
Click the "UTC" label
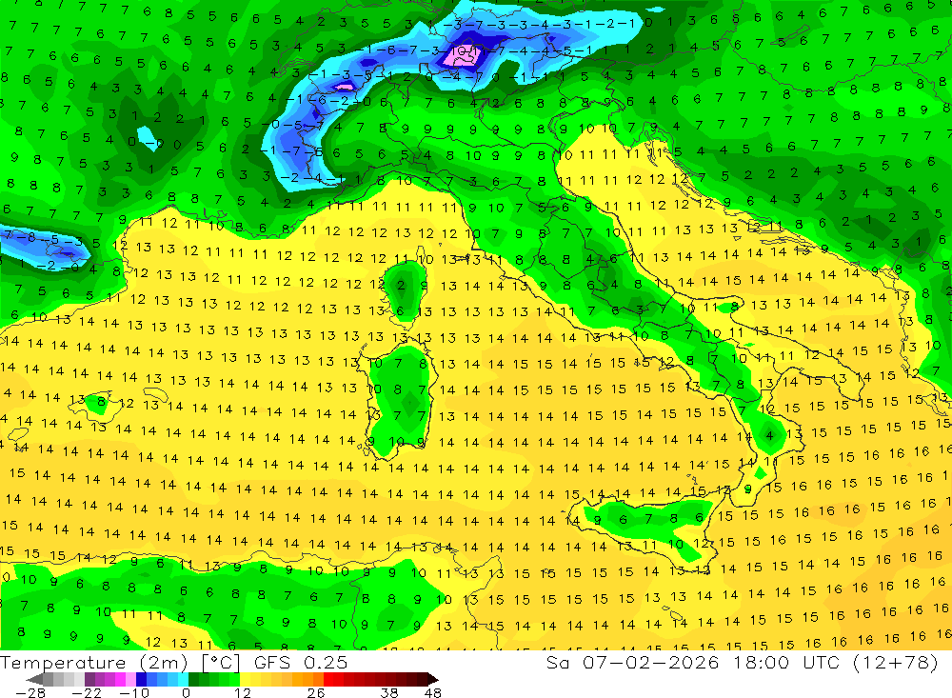[x=823, y=663]
